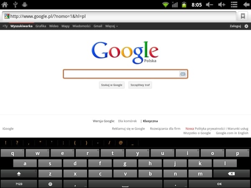Image resolution: width=251 pixels, height=188 pixels.
Task: Tap the Home icon in status bar
Action: point(5,5)
